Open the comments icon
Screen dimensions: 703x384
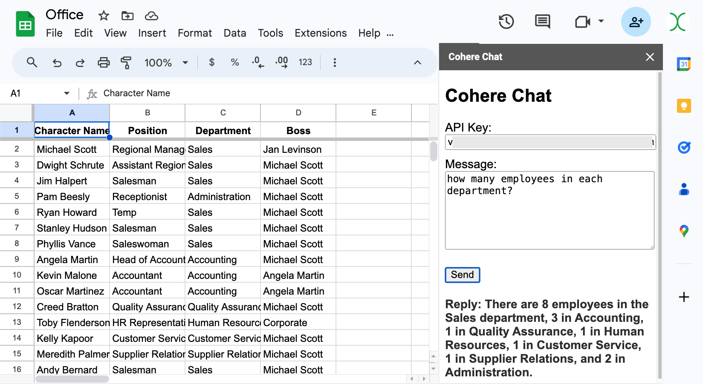pyautogui.click(x=542, y=22)
